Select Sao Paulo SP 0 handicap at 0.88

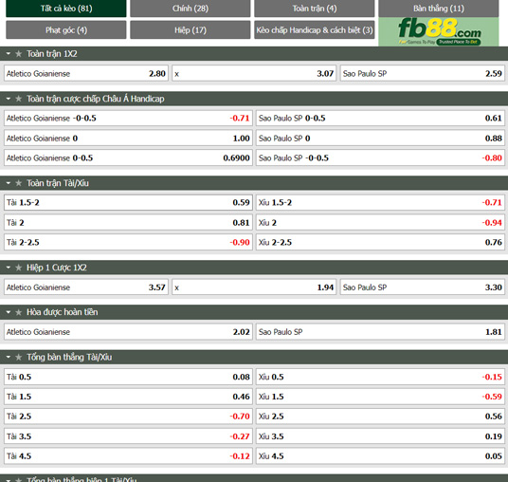click(380, 139)
